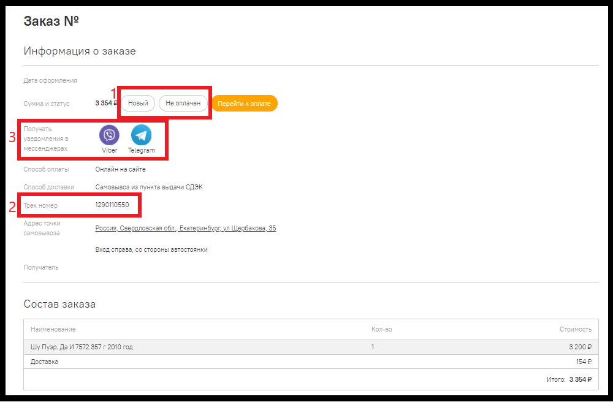Click the tracking number 1290110550
Viewport: 613px width, 402px height.
(x=112, y=205)
